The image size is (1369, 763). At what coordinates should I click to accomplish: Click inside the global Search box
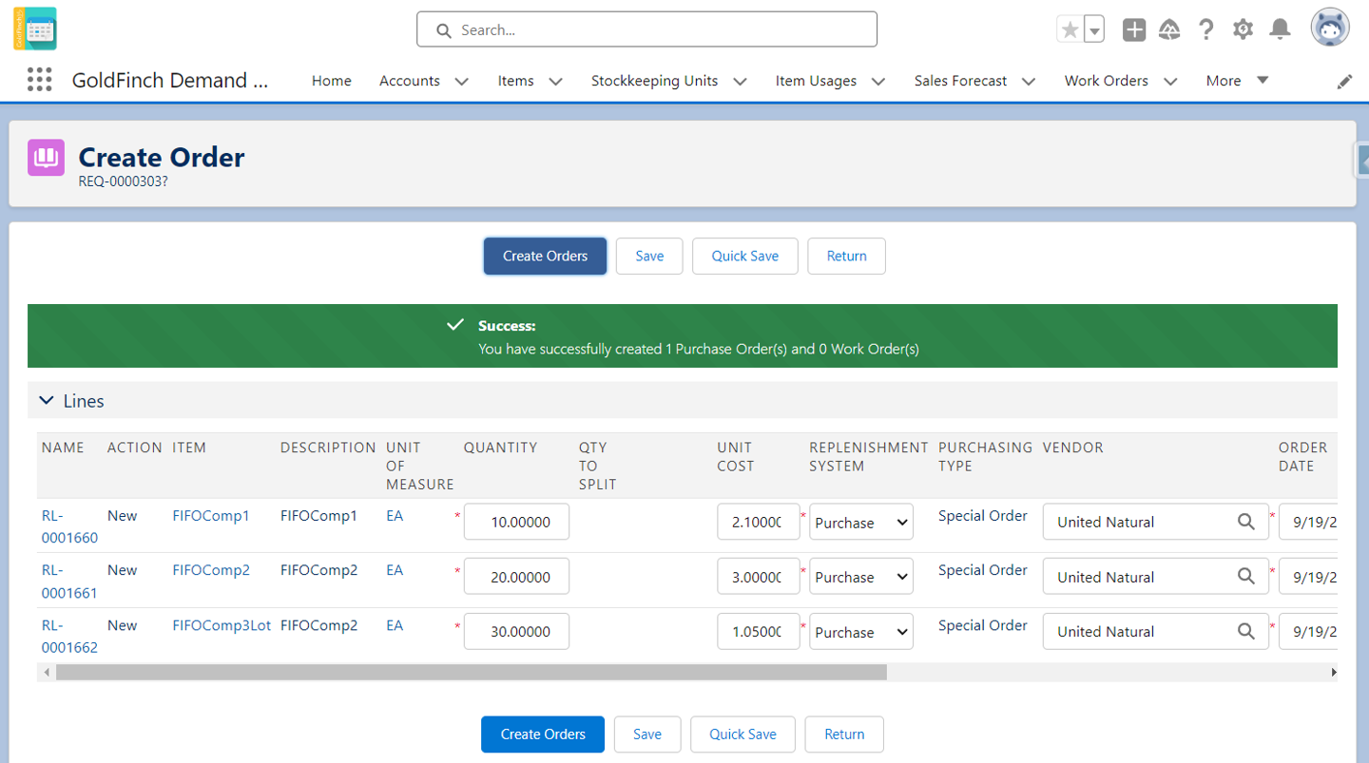pos(646,29)
